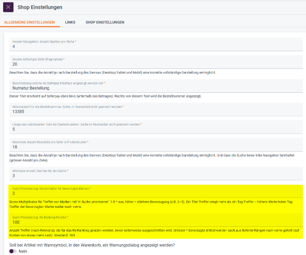Edit the Boost-Faktor für bevorzugte Marken field
The height and width of the screenshot is (255, 306).
coord(156,191)
